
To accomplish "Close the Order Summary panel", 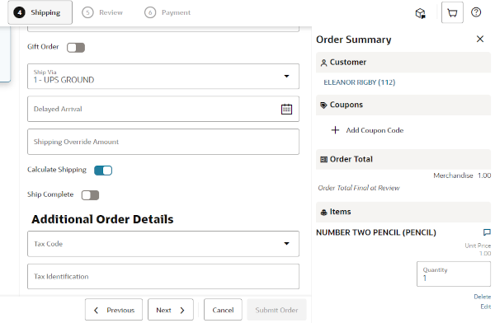I will [x=480, y=39].
